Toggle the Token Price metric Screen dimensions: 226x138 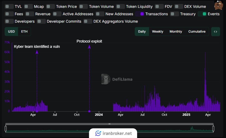(50, 7)
